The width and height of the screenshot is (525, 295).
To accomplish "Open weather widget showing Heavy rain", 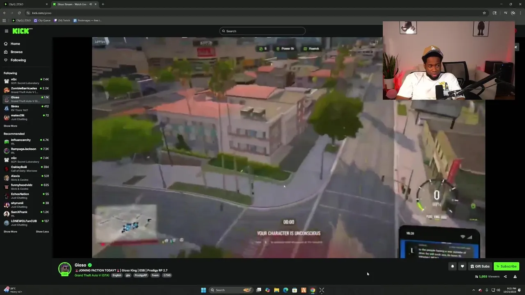I will point(13,290).
